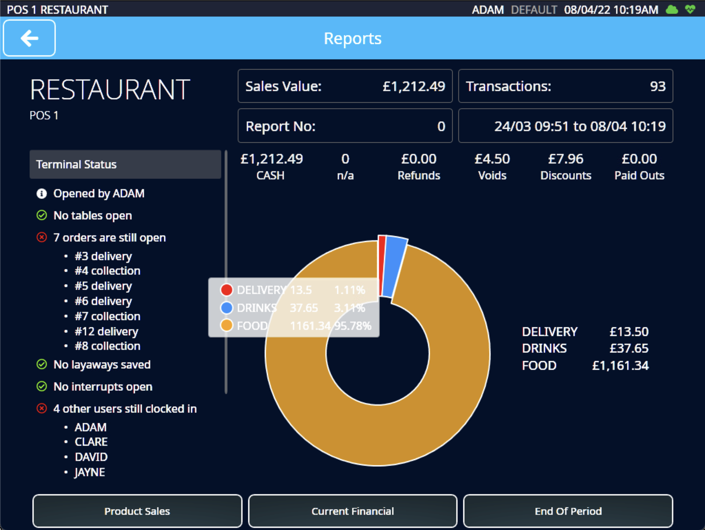This screenshot has height=530, width=705.
Task: Select the Terminal Status header
Action: pos(125,164)
